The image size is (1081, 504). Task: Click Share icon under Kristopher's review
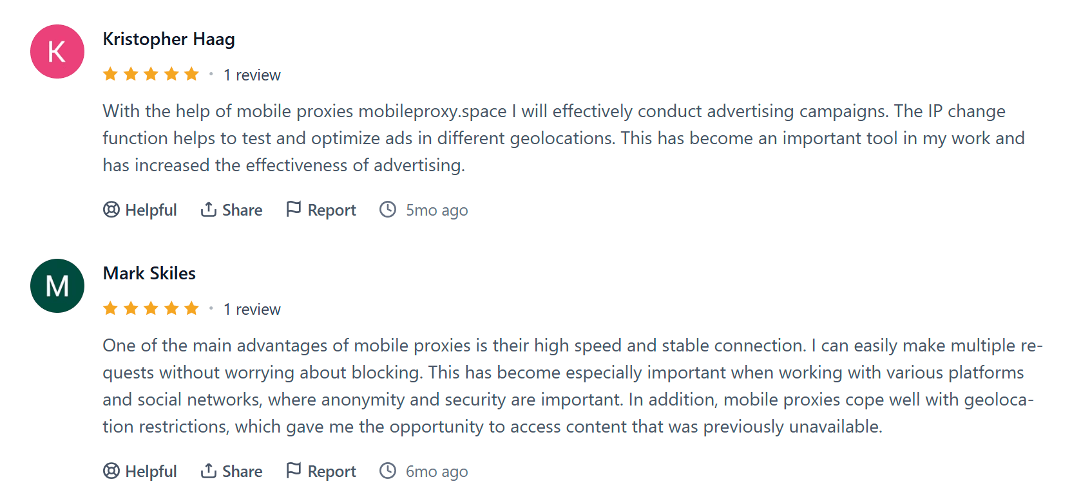(x=208, y=210)
